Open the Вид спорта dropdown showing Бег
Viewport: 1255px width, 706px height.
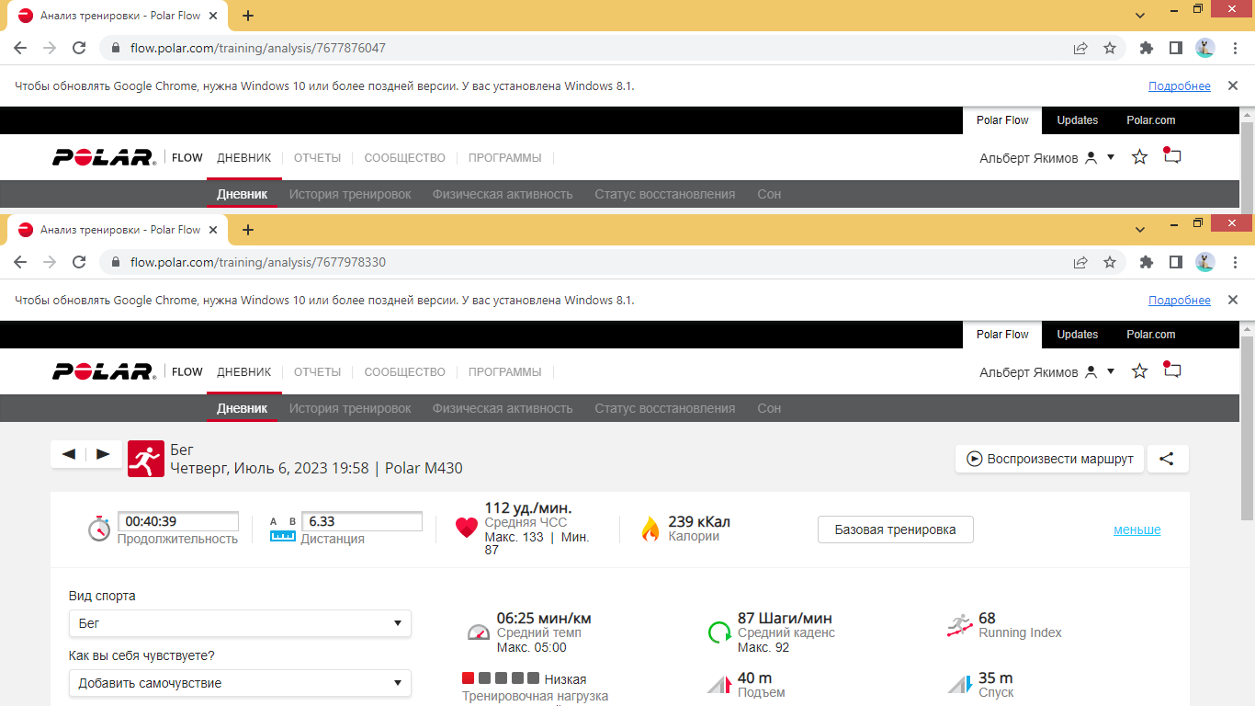tap(240, 623)
